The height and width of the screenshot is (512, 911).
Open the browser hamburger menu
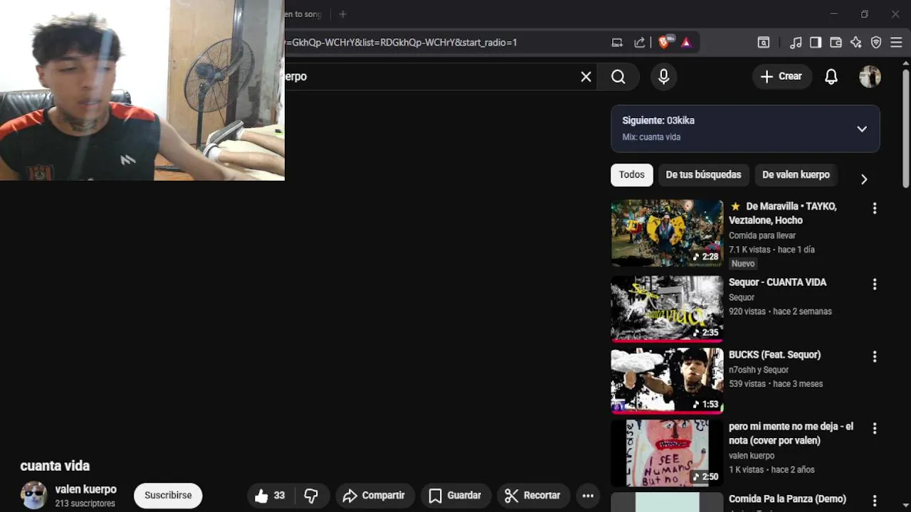[x=896, y=43]
